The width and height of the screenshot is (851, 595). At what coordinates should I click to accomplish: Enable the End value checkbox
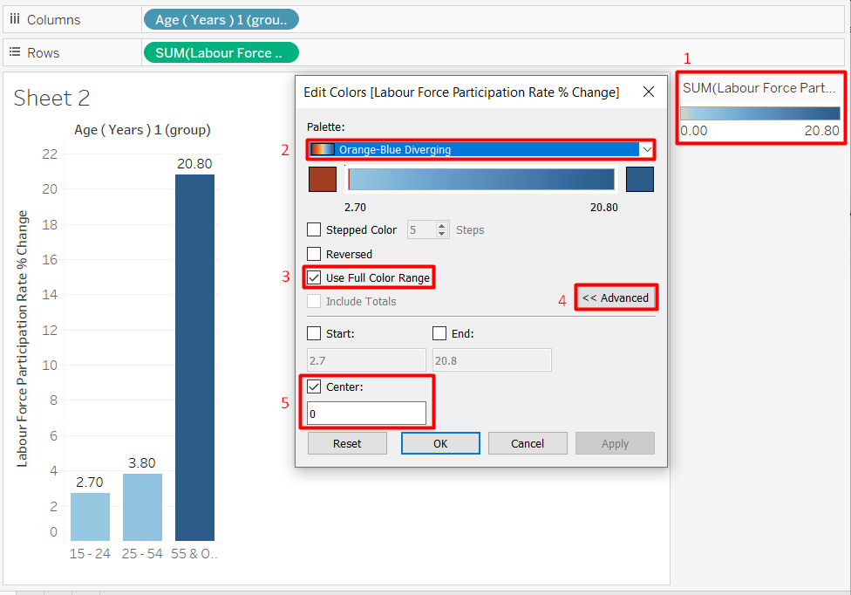(x=439, y=333)
